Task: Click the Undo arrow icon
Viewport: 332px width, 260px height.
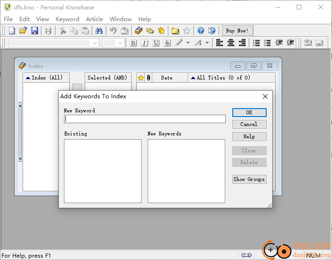Action: pos(113,31)
